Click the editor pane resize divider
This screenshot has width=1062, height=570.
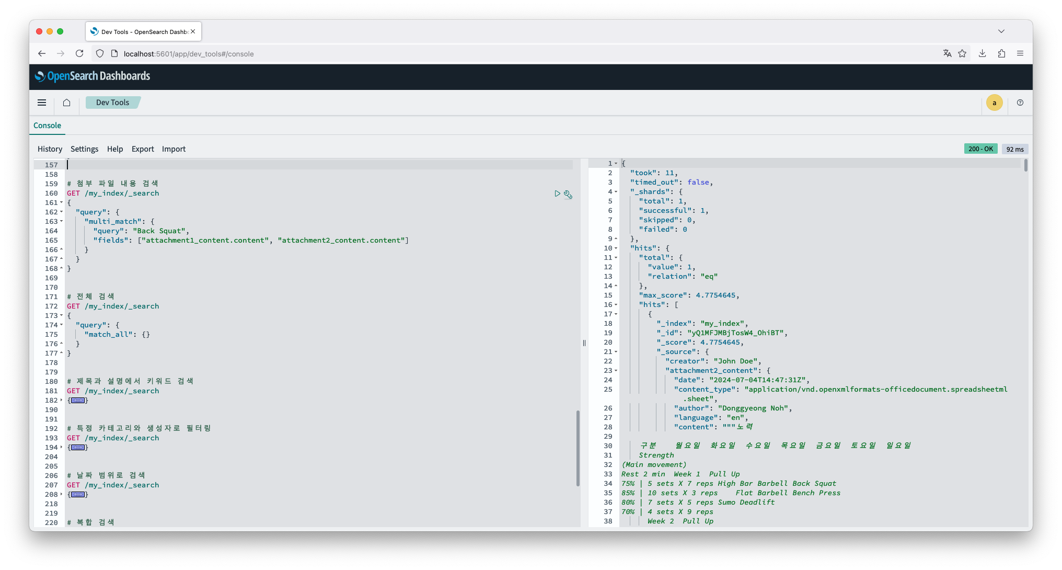point(584,343)
